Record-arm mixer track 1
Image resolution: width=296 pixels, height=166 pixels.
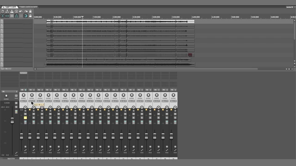point(25,107)
